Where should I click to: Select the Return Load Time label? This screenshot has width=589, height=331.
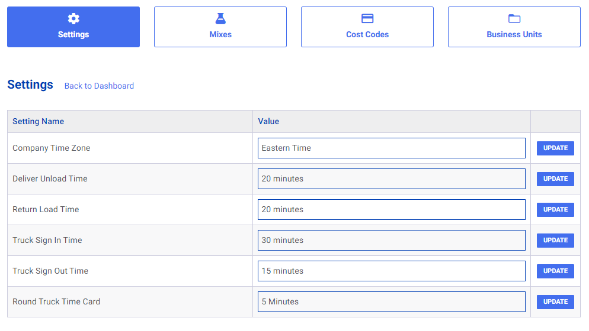point(46,210)
